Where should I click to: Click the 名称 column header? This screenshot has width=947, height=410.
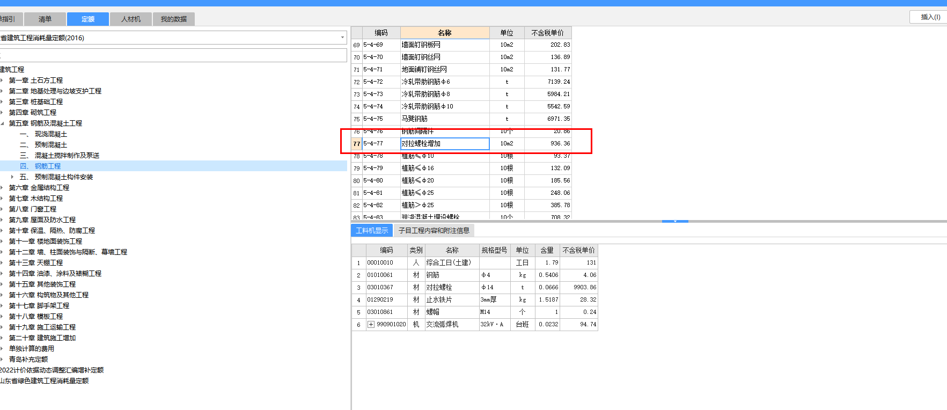[x=445, y=33]
